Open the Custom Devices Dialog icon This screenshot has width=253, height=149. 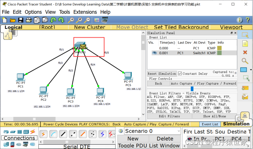point(105,20)
